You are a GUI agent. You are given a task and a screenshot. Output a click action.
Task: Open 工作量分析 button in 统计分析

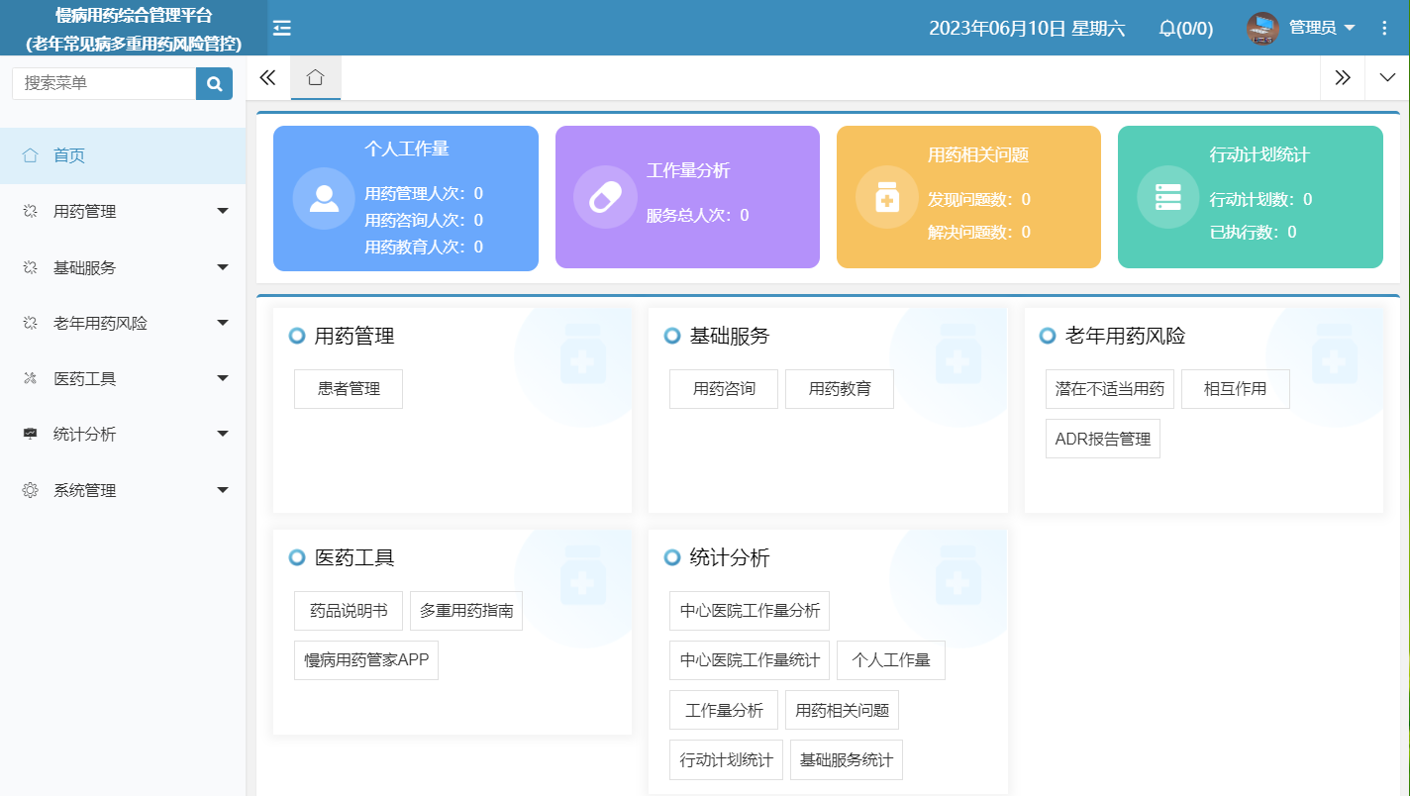[x=724, y=710]
